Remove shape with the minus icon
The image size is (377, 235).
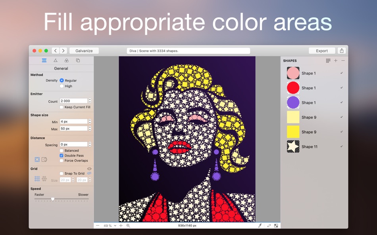(343, 61)
